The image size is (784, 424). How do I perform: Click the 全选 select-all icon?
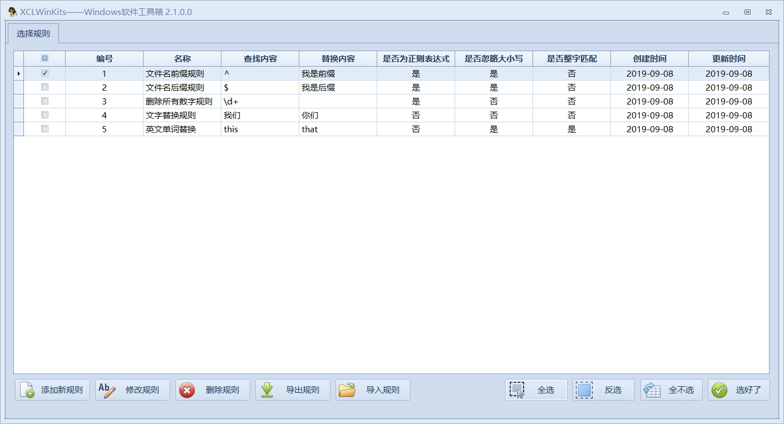[x=517, y=390]
